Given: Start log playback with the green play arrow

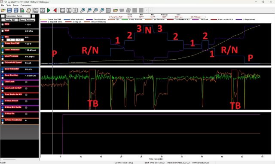Looking at the screenshot, I should tap(49, 10).
